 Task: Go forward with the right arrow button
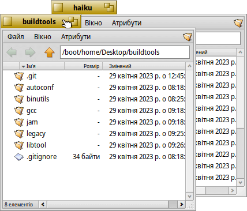point(31,52)
